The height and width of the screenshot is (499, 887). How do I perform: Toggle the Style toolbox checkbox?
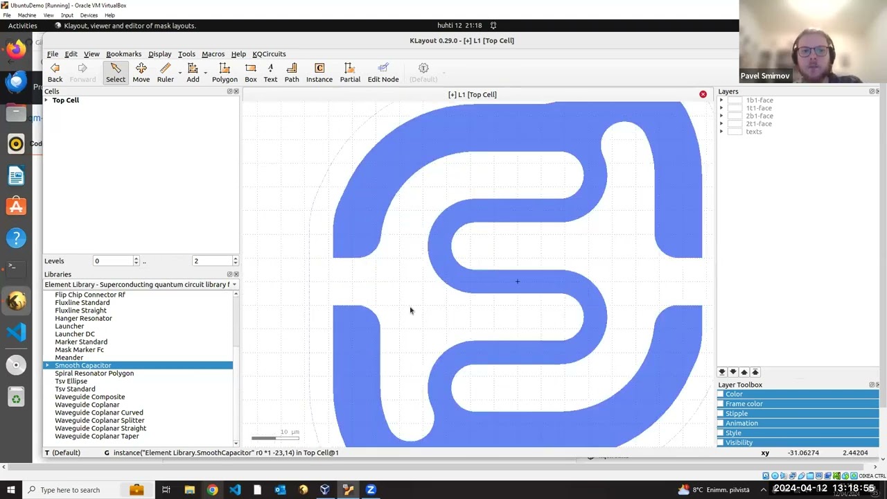[x=721, y=433]
